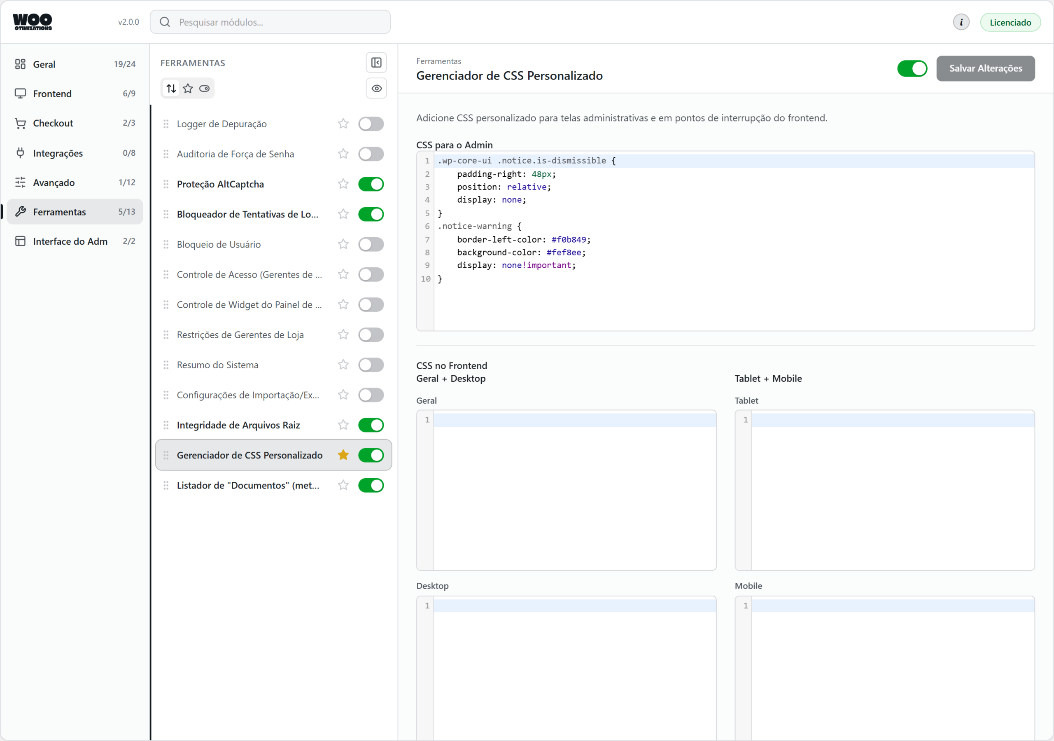
Task: Click Salvar Alterações button
Action: point(985,68)
